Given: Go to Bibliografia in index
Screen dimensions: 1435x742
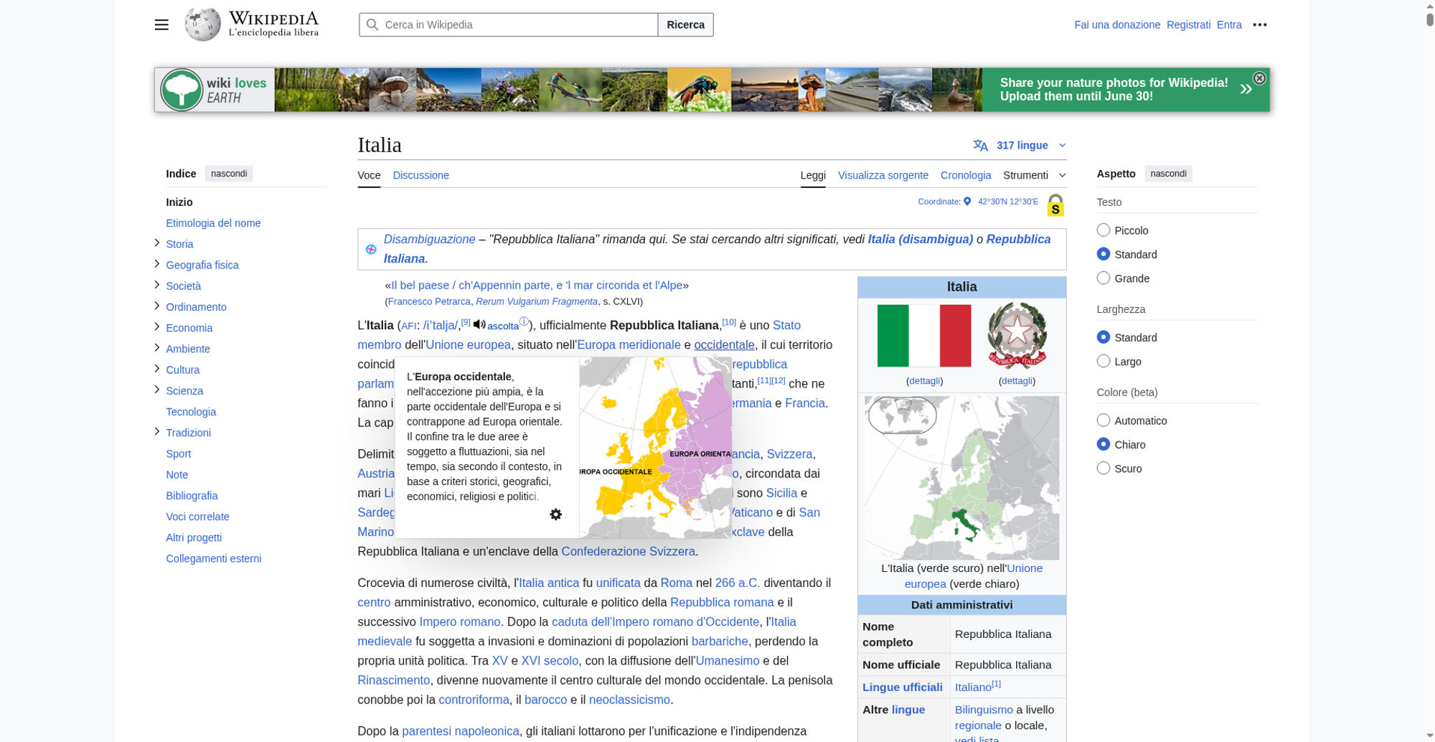Looking at the screenshot, I should [192, 495].
